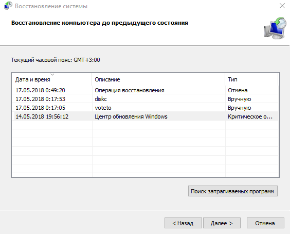The width and height of the screenshot is (290, 234).
Task: Click the System Restore title bar icon
Action: (x=8, y=6)
